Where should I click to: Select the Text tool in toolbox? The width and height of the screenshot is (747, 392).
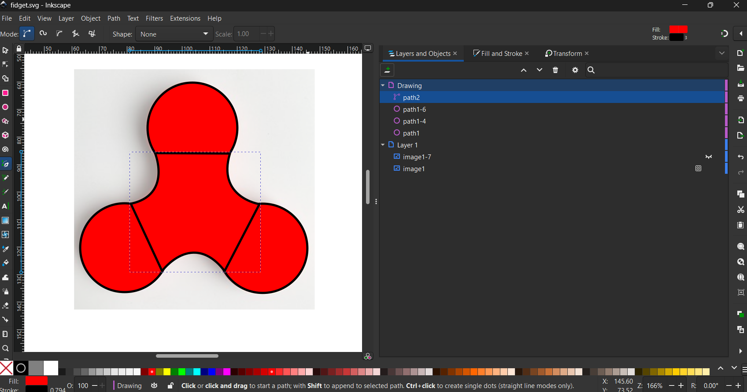point(5,206)
